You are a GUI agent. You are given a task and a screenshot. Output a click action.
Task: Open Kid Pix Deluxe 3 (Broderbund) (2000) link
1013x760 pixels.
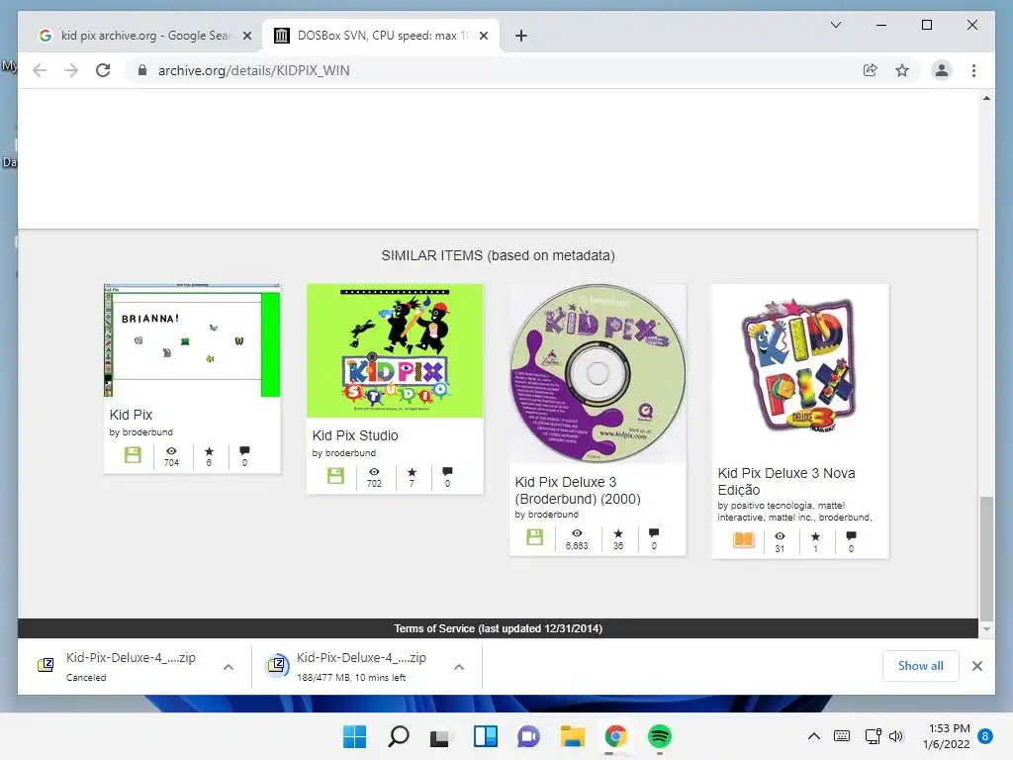pos(578,491)
